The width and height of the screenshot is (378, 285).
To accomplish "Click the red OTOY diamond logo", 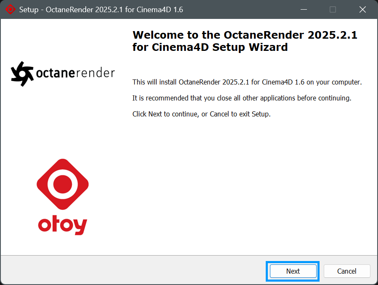I will coord(63,184).
